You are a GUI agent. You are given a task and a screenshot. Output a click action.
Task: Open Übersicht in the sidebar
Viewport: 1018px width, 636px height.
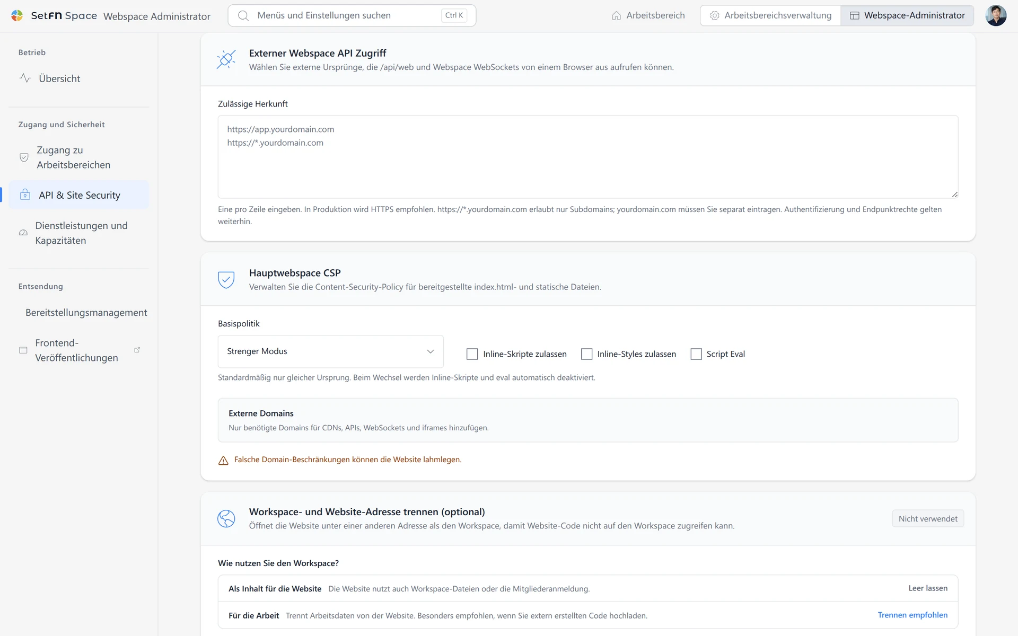pyautogui.click(x=78, y=78)
